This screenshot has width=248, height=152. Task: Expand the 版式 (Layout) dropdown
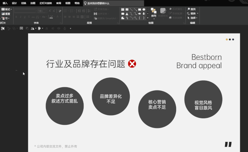coord(7,9)
